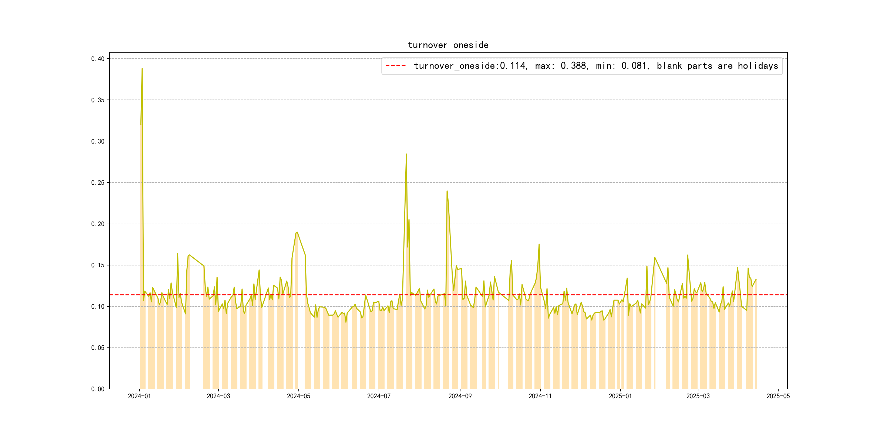Click the 2024-07 x-axis label
The height and width of the screenshot is (437, 875).
[378, 396]
